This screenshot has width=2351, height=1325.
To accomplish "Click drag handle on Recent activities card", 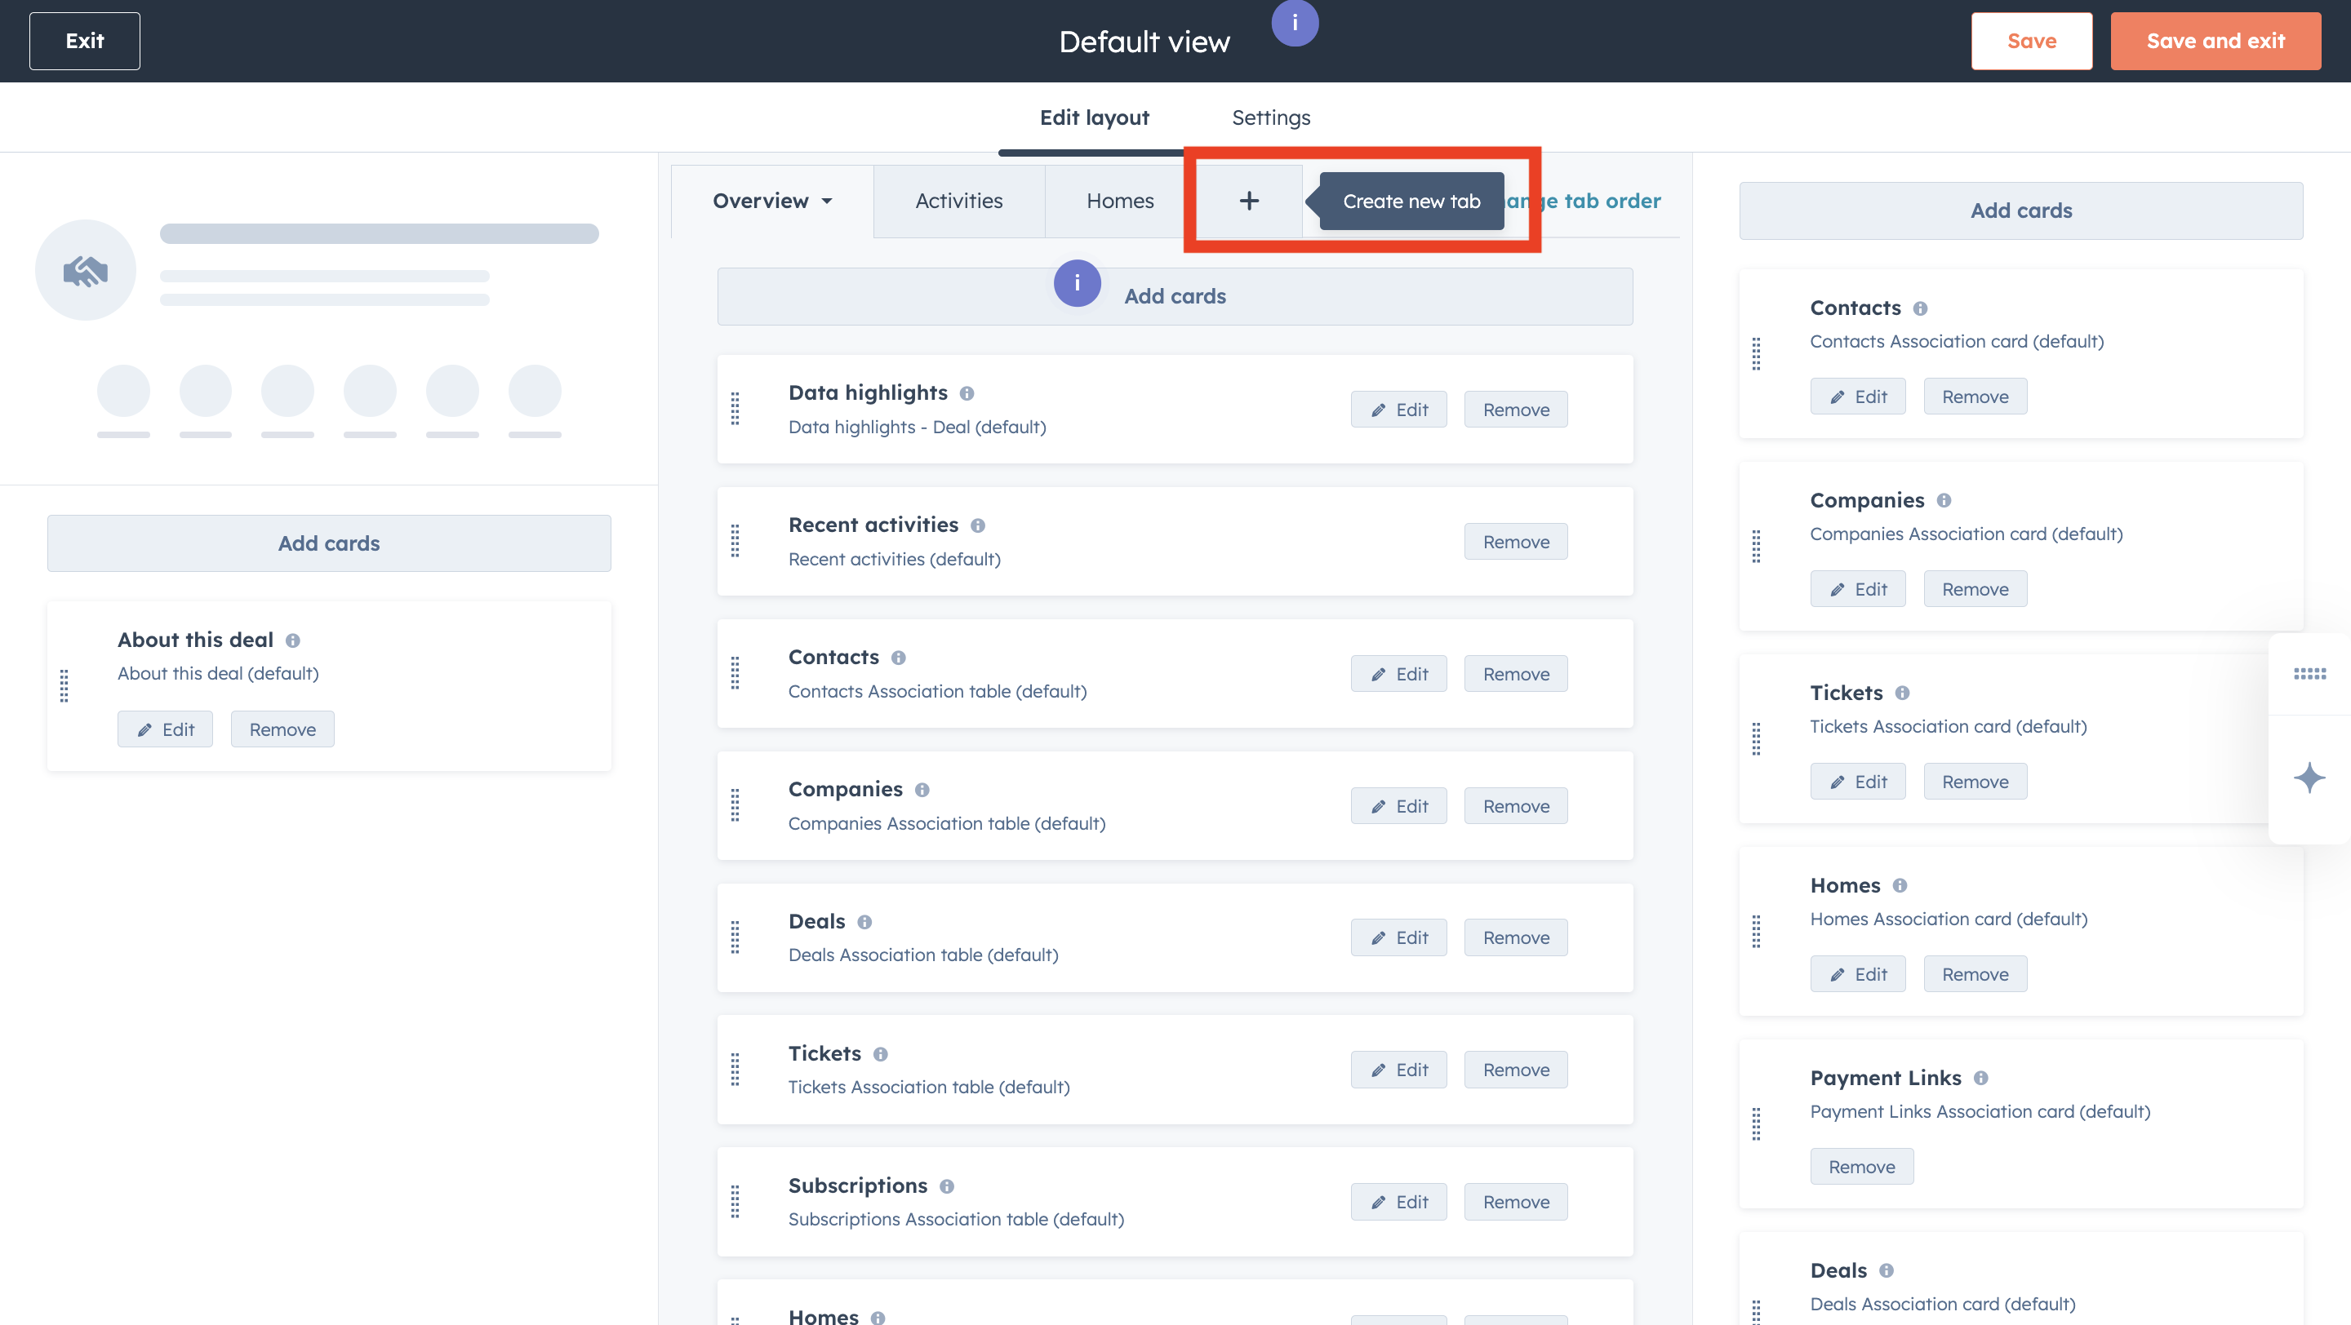I will [x=735, y=541].
